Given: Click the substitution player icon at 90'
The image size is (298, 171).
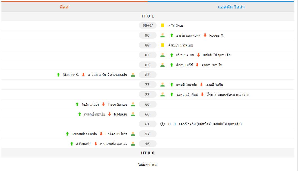Looking at the screenshot, I should [163, 35].
